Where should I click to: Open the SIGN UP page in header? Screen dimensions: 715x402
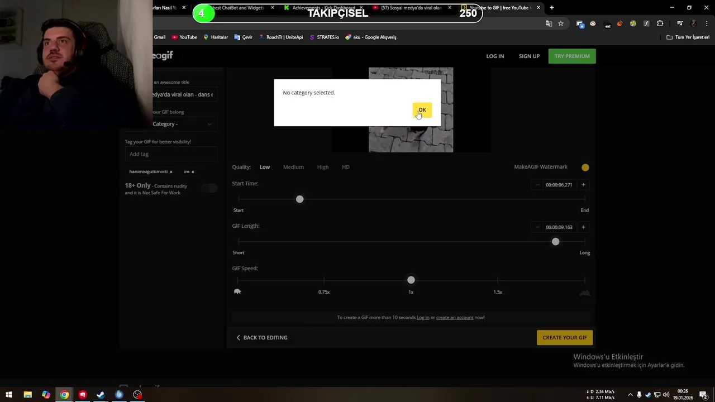point(529,56)
